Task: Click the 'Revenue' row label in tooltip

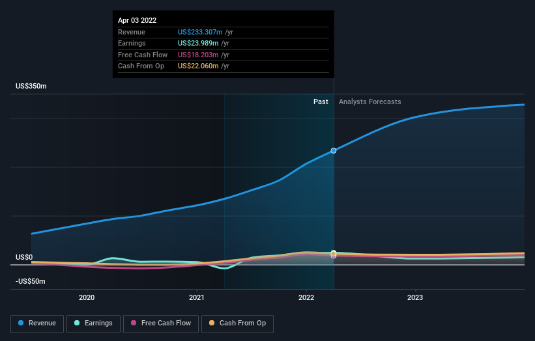Action: coord(132,32)
